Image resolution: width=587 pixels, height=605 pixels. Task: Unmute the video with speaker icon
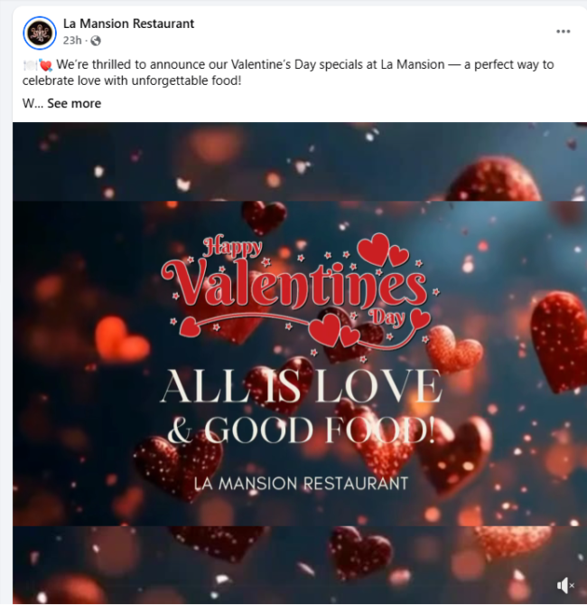[x=565, y=585]
